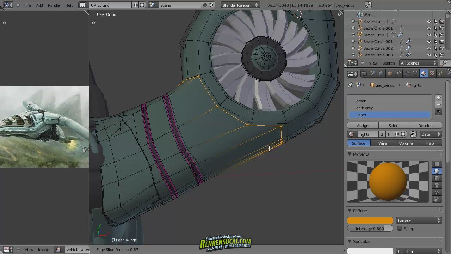Open the Particles sparkle tab icon
The width and height of the screenshot is (451, 254).
tap(440, 73)
